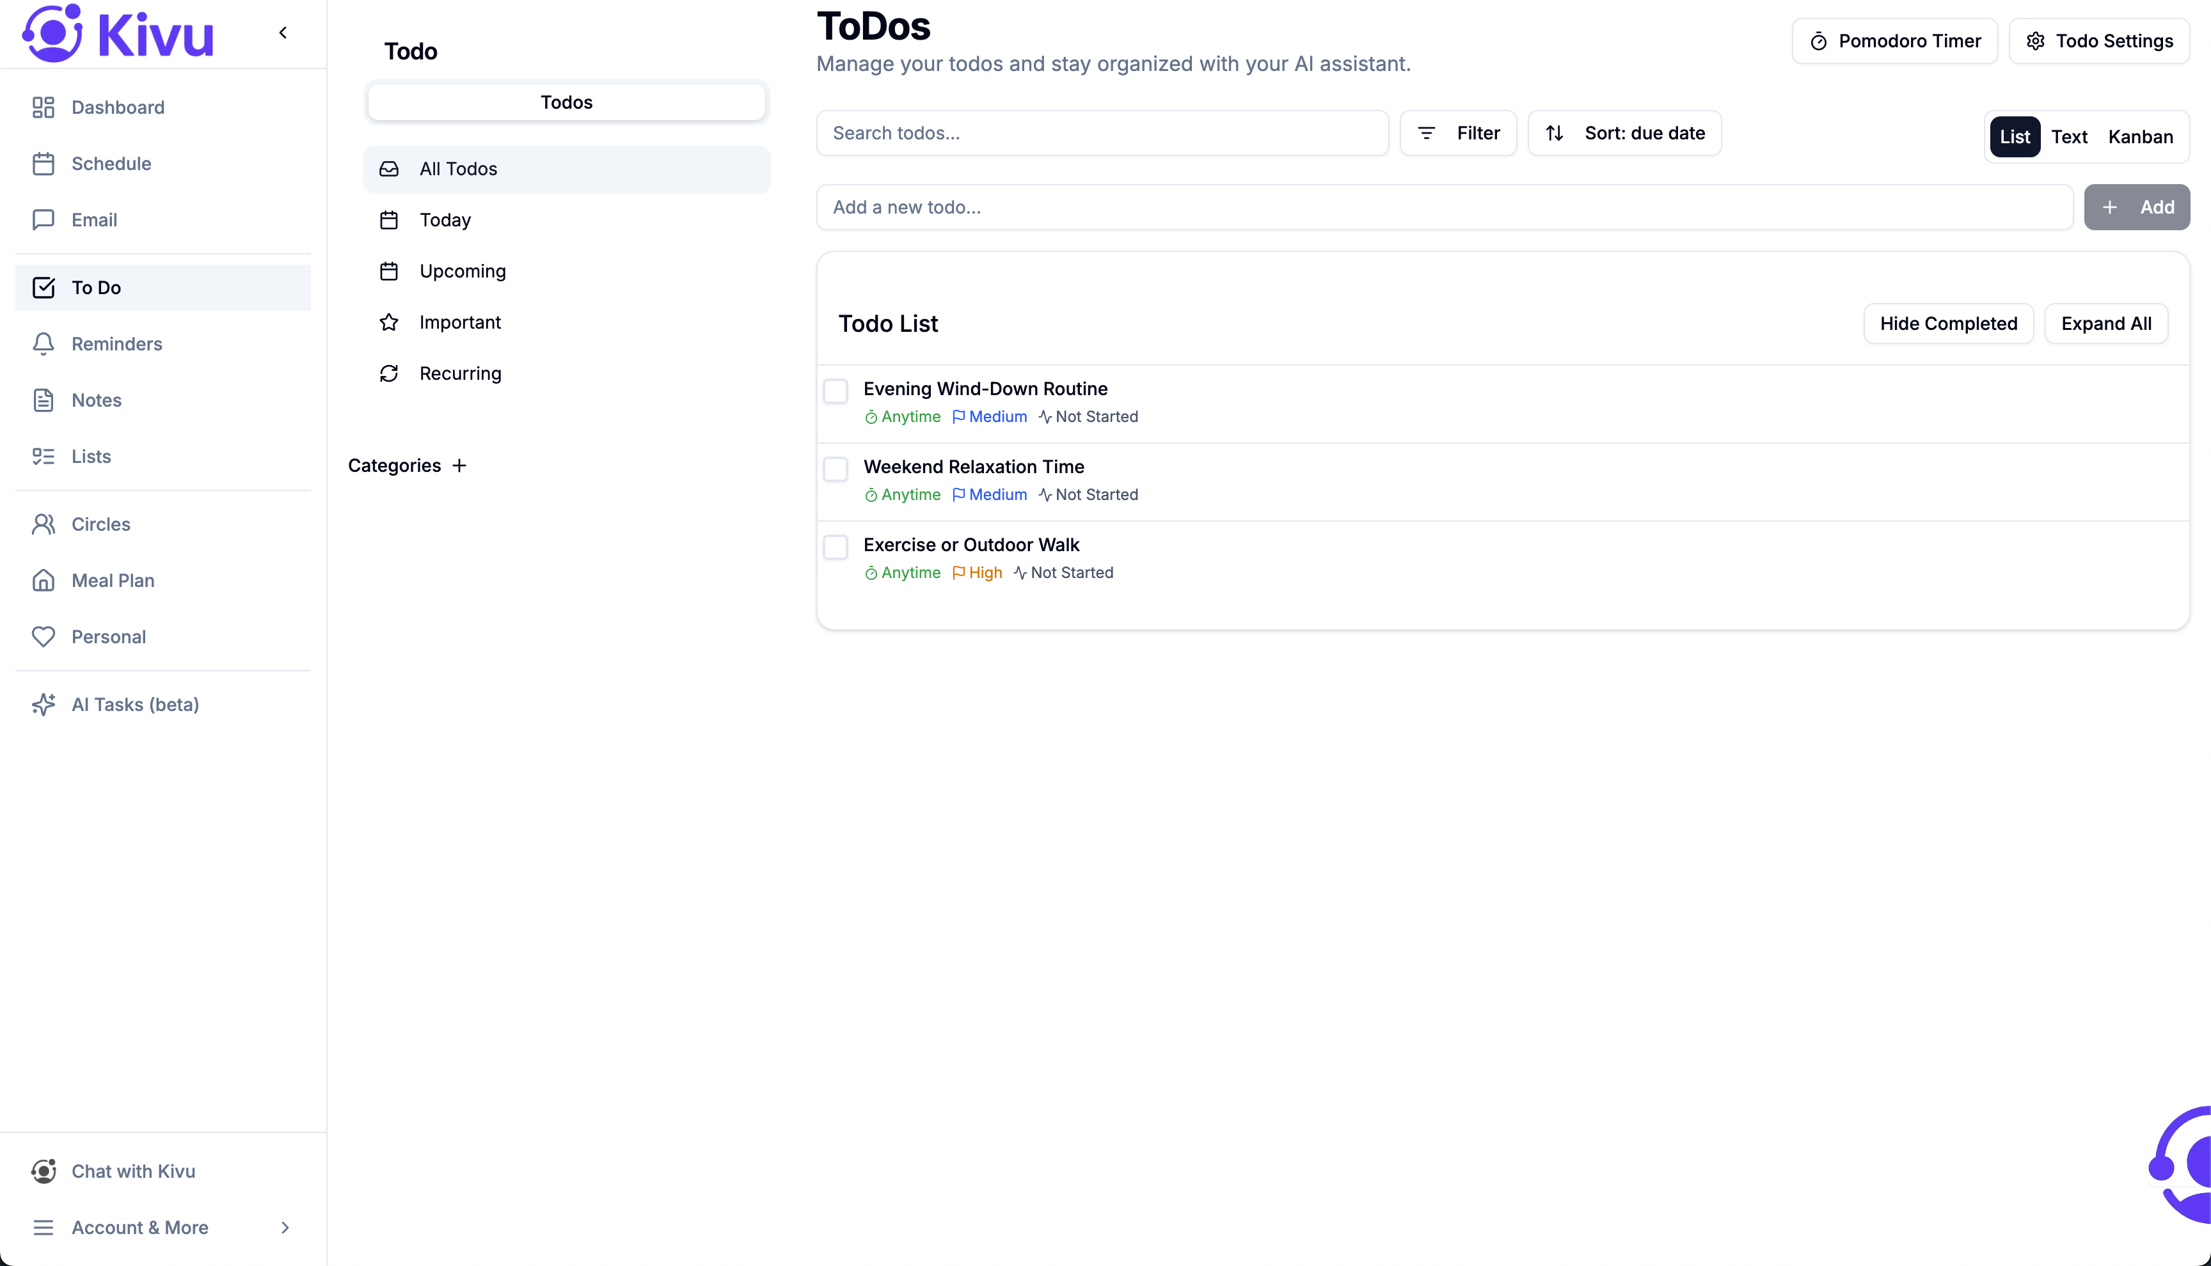Check off Evening Wind-Down Routine

pos(836,391)
